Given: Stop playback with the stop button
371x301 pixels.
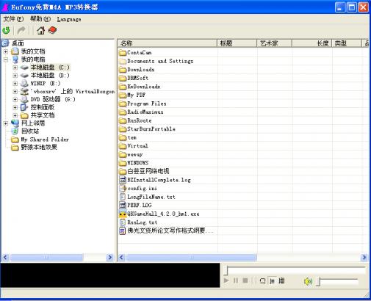Looking at the screenshot, I should coord(245,280).
